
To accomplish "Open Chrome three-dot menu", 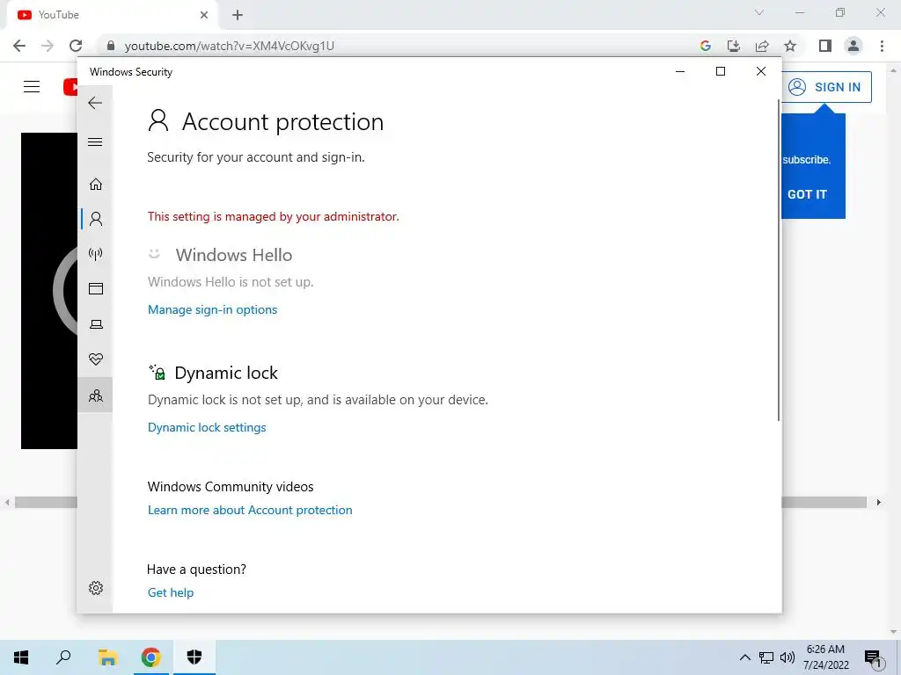I will pyautogui.click(x=882, y=46).
